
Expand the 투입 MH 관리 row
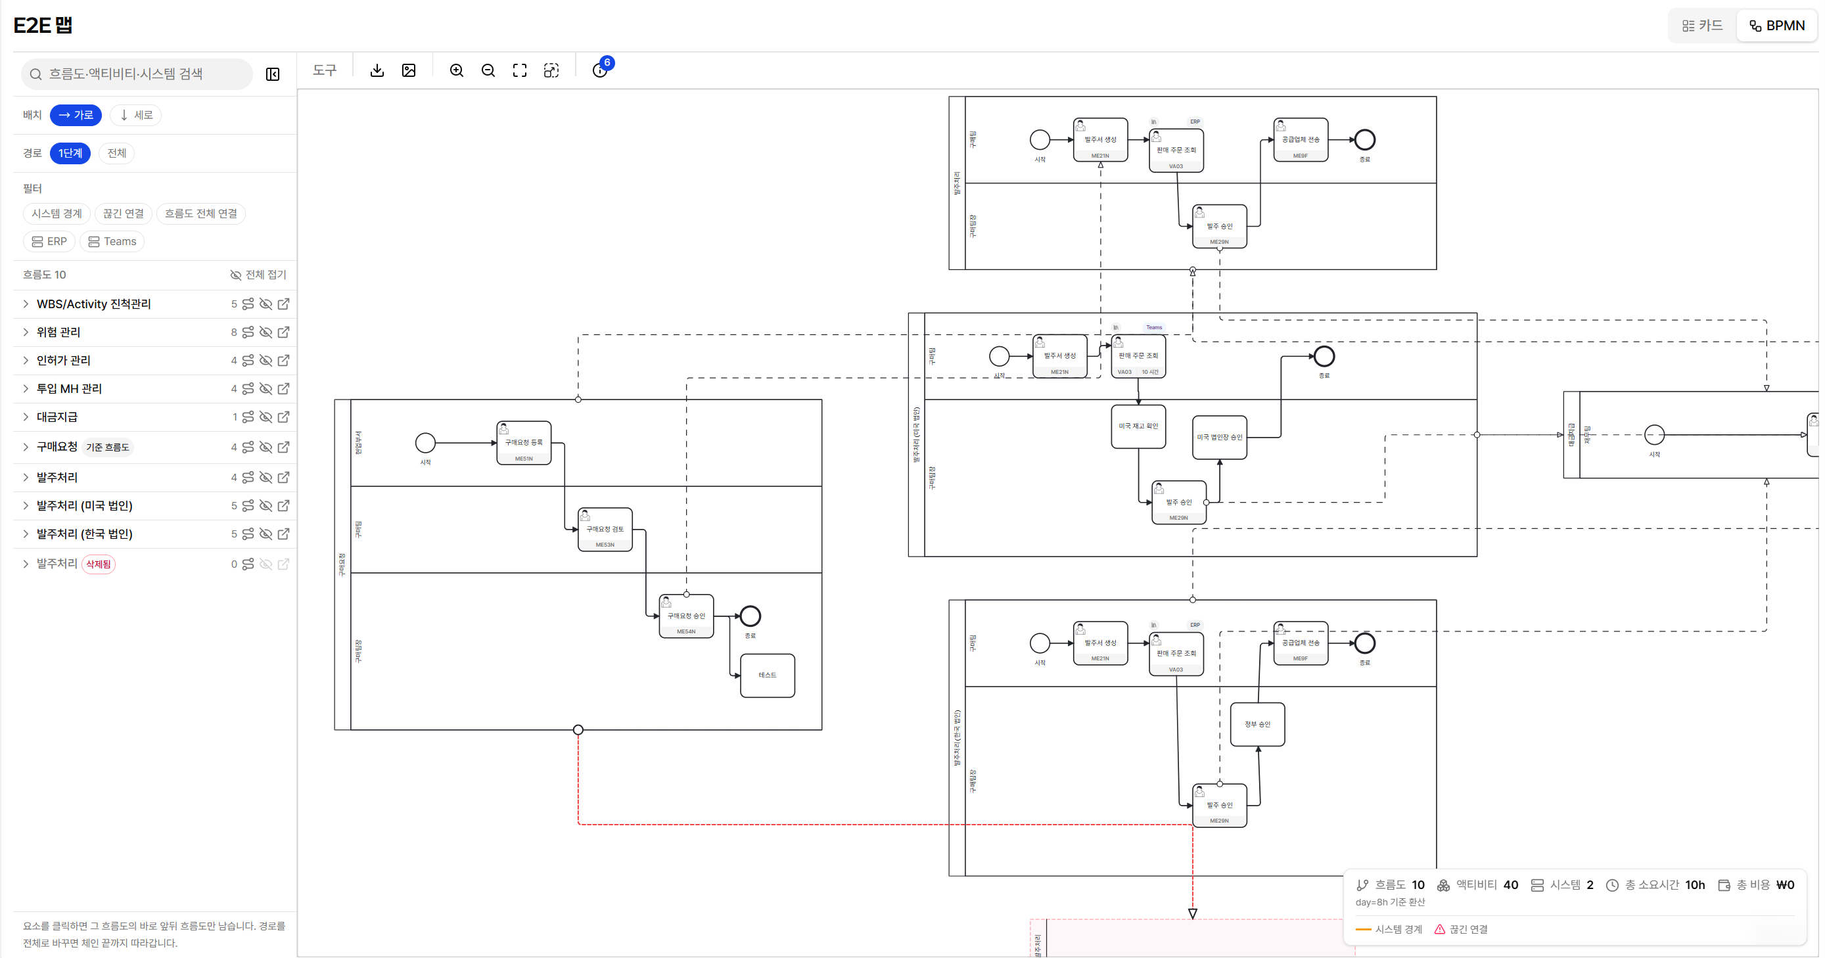pos(26,389)
